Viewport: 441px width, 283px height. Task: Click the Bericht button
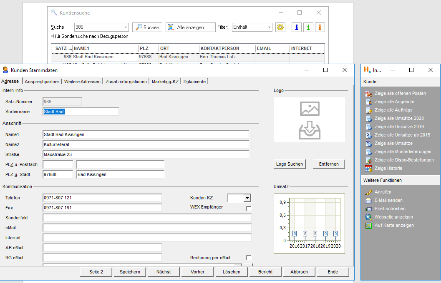pyautogui.click(x=265, y=272)
